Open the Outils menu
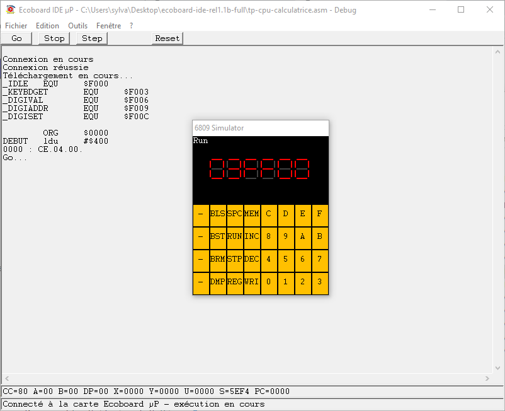505x411 pixels. (x=78, y=26)
